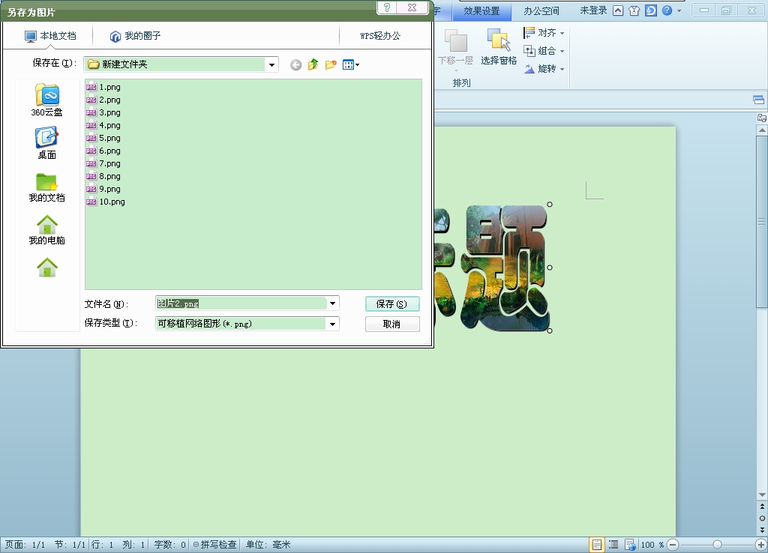Open the 效果设置 ribbon tab
This screenshot has width=768, height=553.
click(481, 10)
